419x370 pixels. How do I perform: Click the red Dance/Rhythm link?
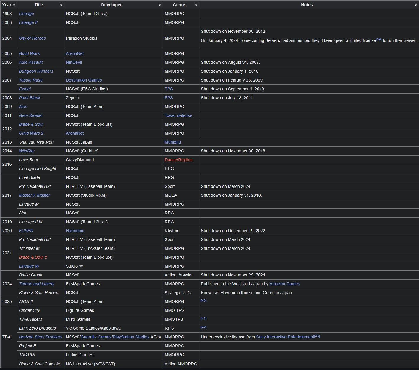(x=179, y=160)
